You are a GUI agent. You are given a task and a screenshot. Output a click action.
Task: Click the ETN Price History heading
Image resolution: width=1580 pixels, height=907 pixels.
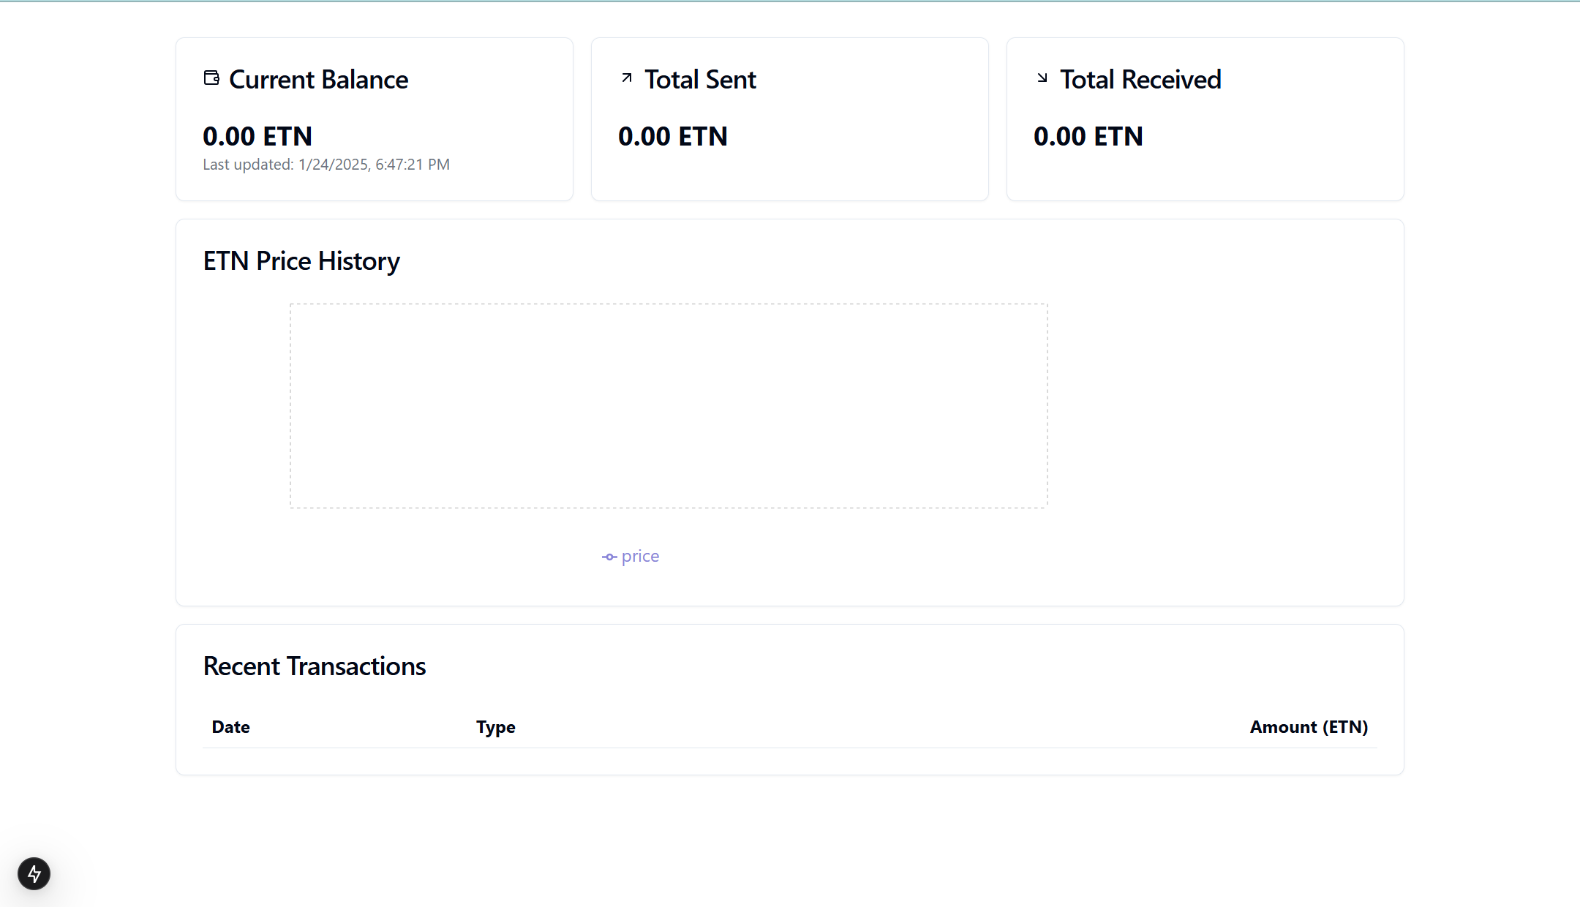point(301,261)
